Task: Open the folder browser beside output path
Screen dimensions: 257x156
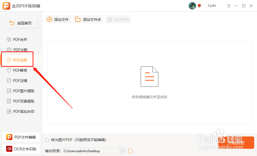Action: tap(130, 151)
